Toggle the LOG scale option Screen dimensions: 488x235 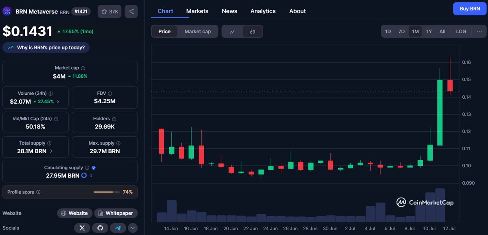click(x=461, y=31)
